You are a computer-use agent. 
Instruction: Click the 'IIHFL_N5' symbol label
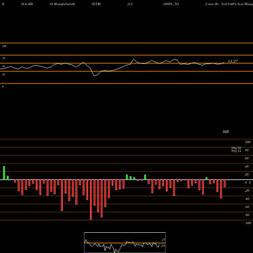pos(171,4)
